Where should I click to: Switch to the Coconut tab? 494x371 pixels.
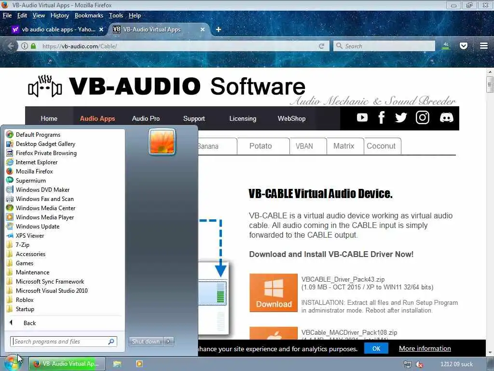click(383, 146)
